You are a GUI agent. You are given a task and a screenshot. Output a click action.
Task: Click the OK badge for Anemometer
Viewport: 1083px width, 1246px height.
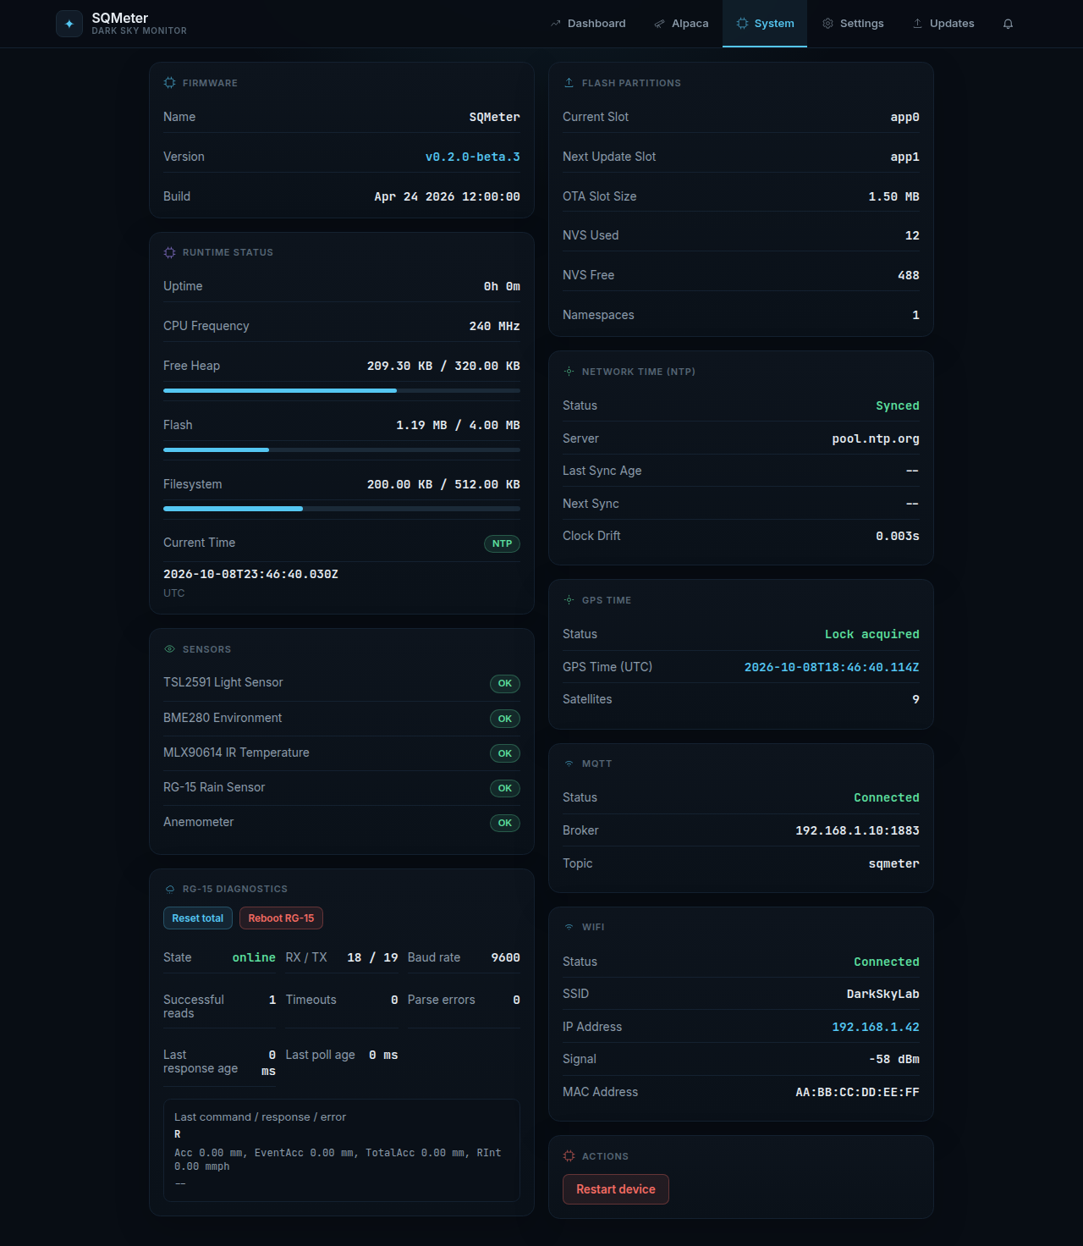[505, 823]
